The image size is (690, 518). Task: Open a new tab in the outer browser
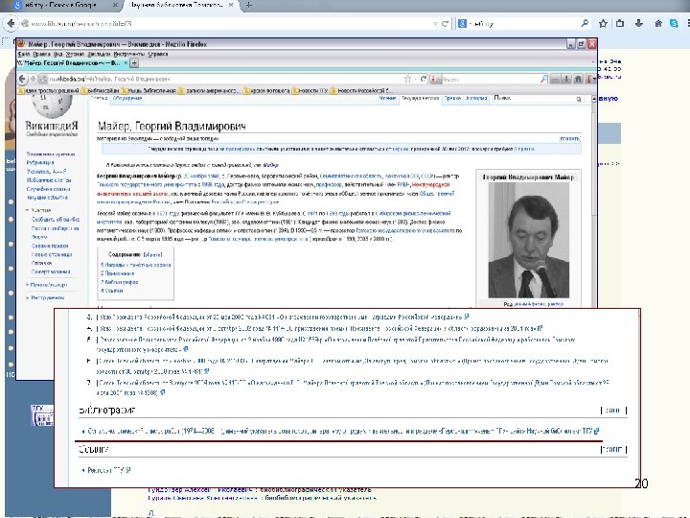[248, 5]
